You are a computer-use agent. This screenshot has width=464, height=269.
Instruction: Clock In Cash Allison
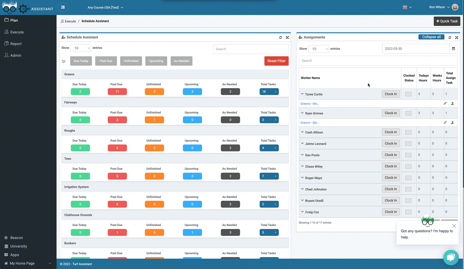pyautogui.click(x=391, y=132)
